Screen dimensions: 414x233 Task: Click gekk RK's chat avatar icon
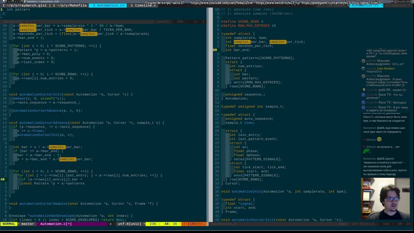click(x=364, y=90)
